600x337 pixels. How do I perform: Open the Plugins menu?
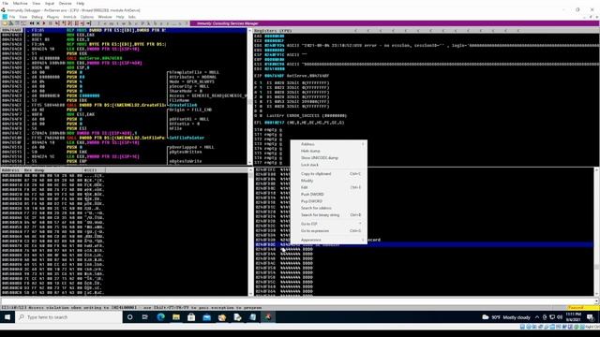pyautogui.click(x=52, y=17)
